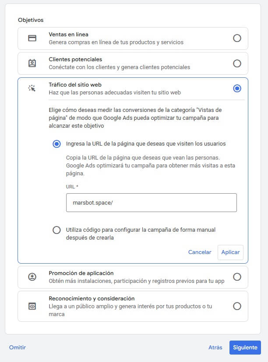Expand the Clientes potenciales objective title
The image size is (268, 362).
(75, 59)
